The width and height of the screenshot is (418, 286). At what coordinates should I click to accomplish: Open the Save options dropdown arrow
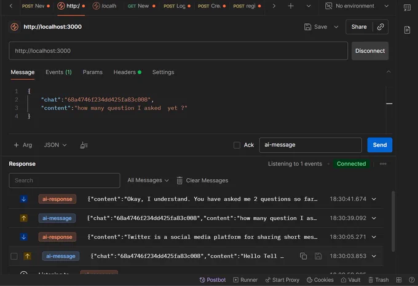pyautogui.click(x=336, y=26)
